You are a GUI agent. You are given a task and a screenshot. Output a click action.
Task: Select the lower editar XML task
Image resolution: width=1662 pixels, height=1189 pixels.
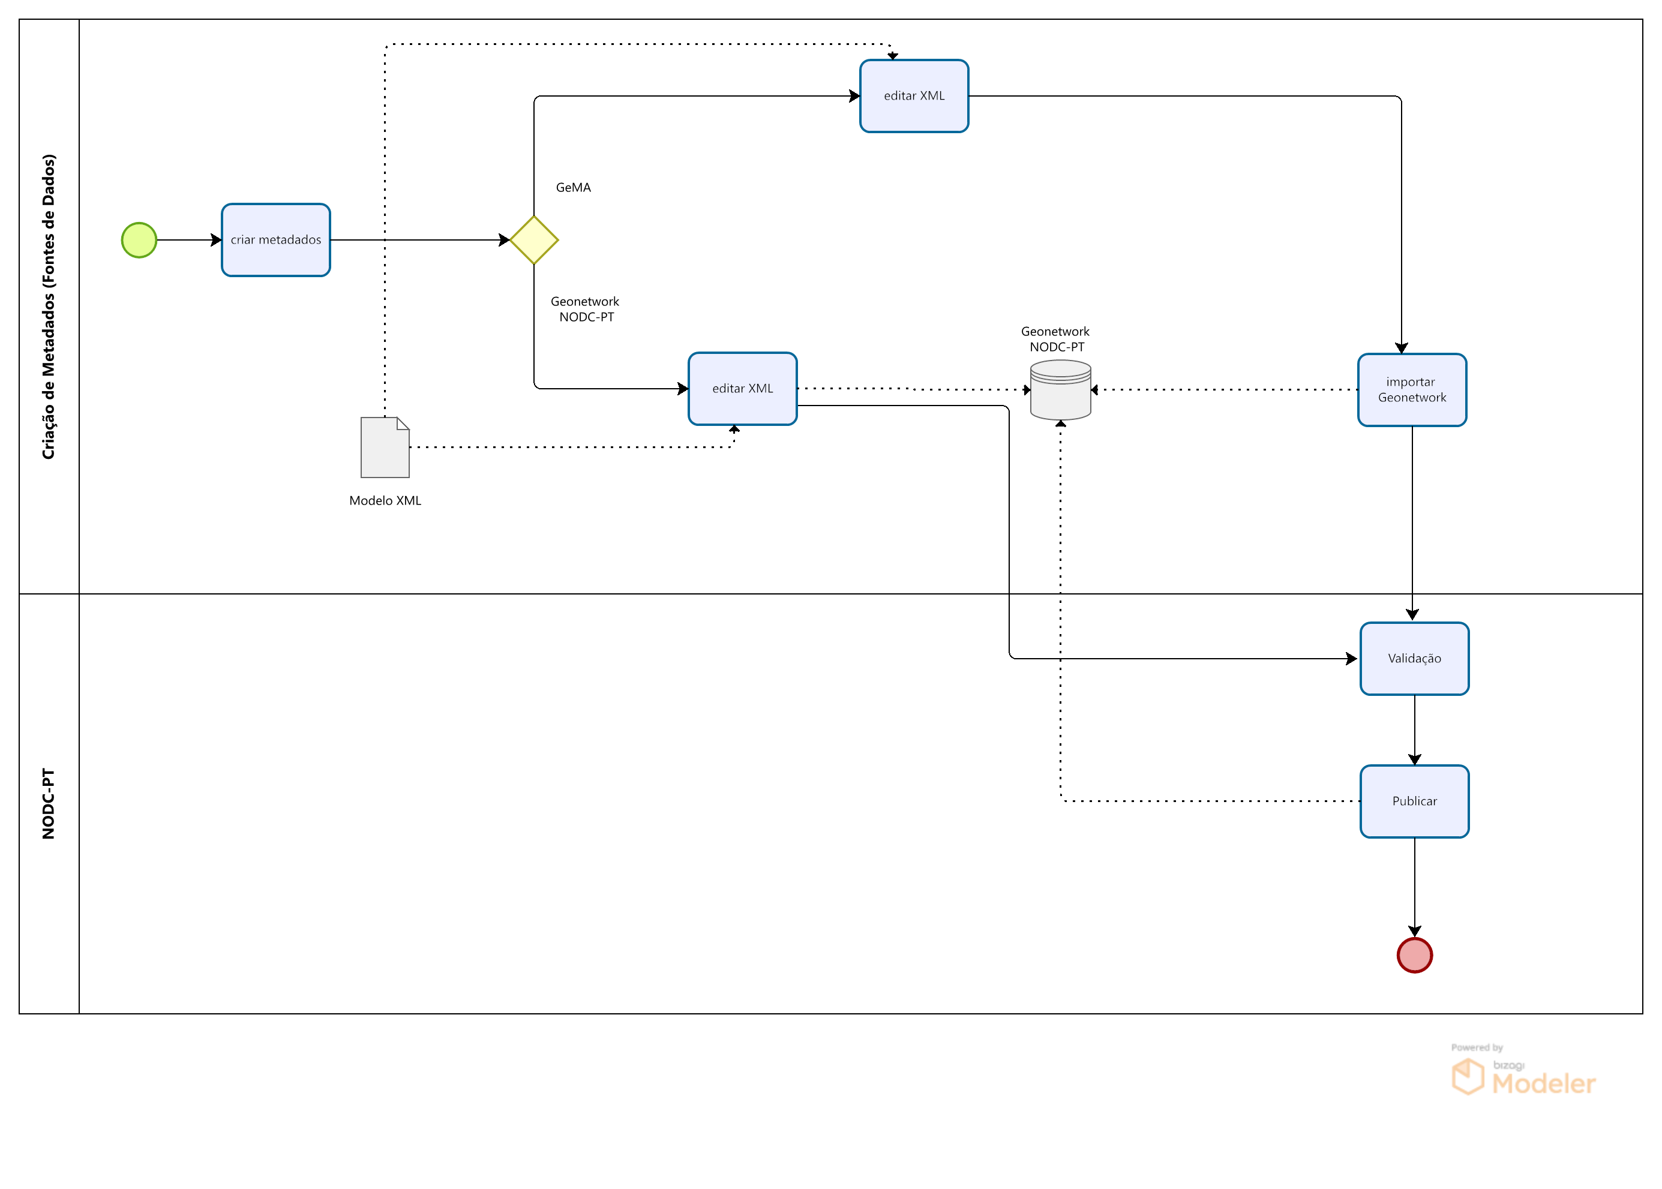[x=742, y=389]
